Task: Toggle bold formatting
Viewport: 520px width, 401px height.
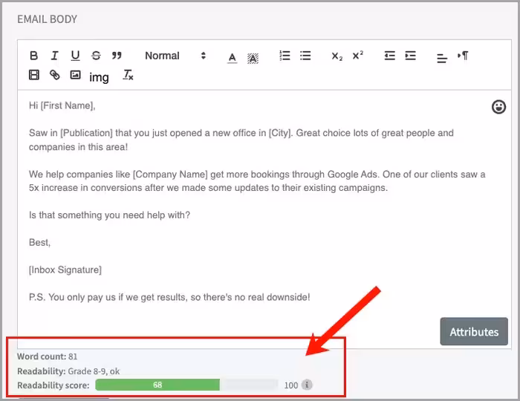Action: [33, 56]
